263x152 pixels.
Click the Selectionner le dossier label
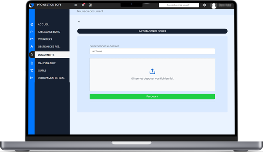pyautogui.click(x=104, y=46)
